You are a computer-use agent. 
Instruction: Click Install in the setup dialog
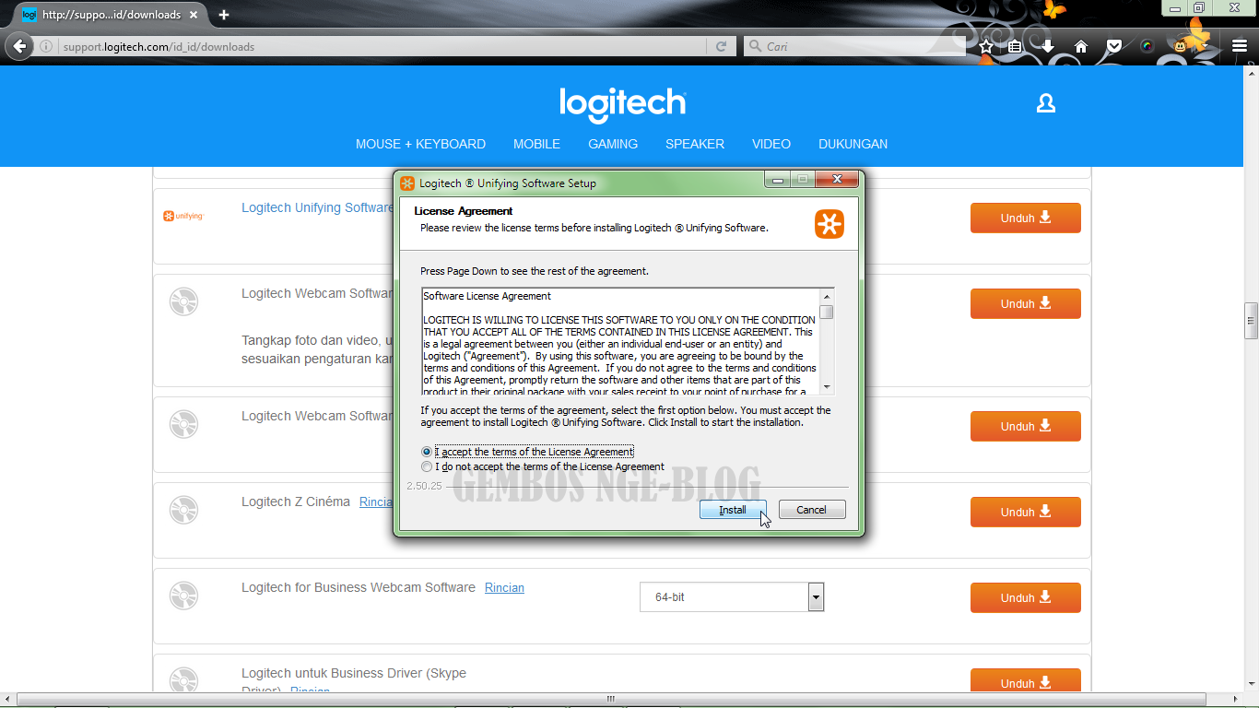[x=733, y=510]
